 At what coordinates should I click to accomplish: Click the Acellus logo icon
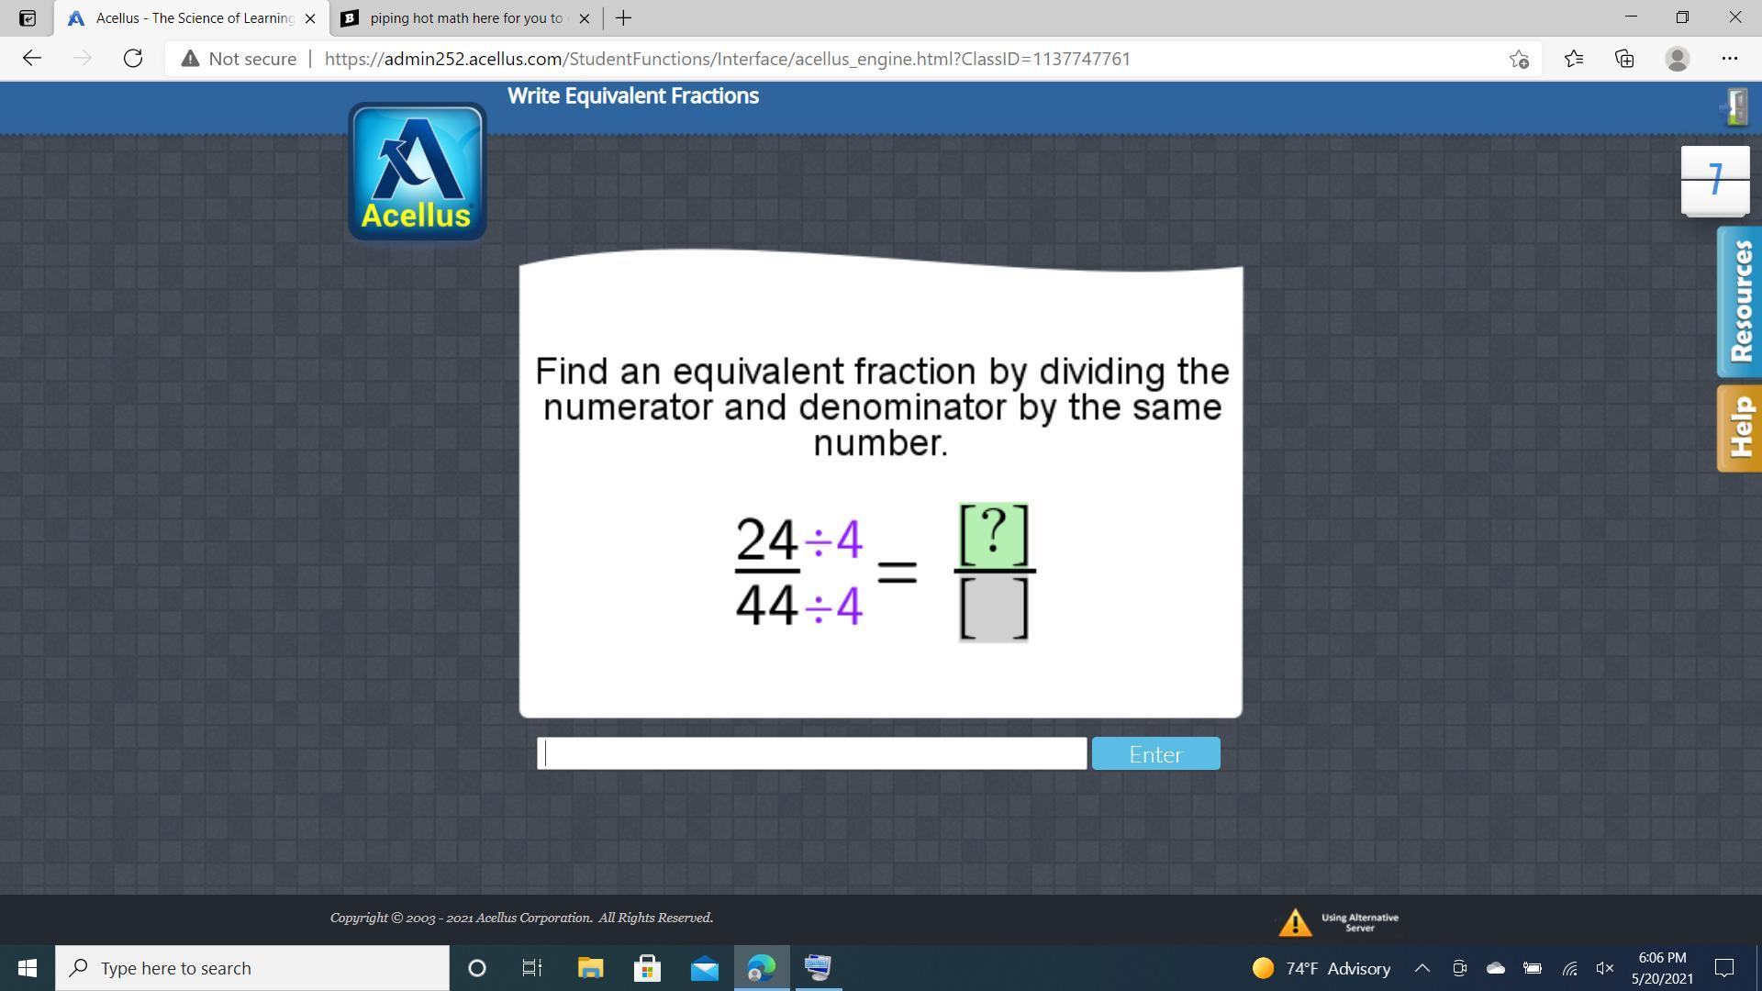pyautogui.click(x=418, y=172)
